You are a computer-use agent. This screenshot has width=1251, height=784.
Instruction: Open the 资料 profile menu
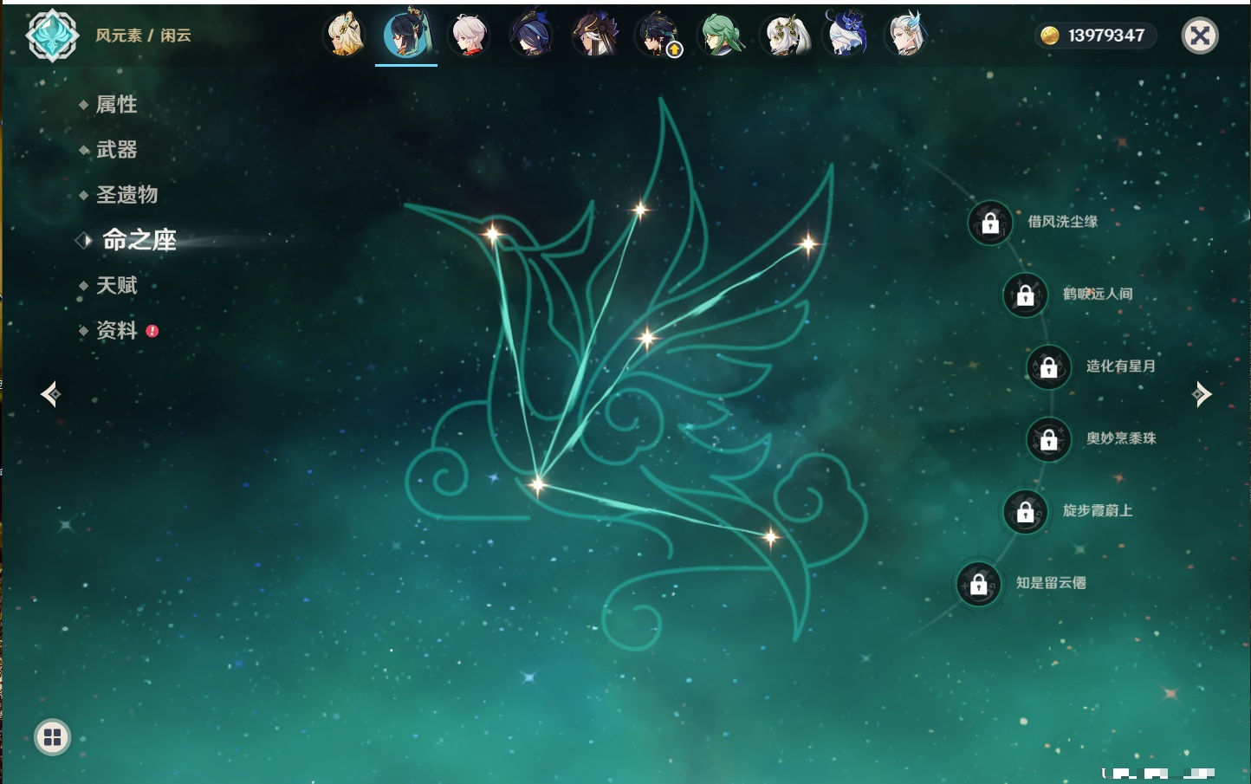click(116, 330)
